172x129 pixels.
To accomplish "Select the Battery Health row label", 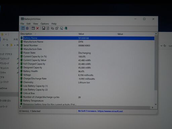I will 31,71.
